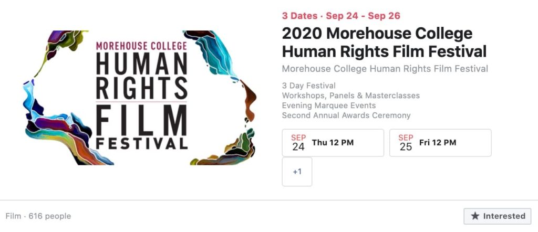Image resolution: width=538 pixels, height=232 pixels.
Task: Mark yourself as Interested in the event
Action: point(497,216)
